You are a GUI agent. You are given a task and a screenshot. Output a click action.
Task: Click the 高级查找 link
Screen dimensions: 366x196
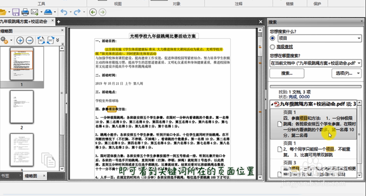point(284,47)
